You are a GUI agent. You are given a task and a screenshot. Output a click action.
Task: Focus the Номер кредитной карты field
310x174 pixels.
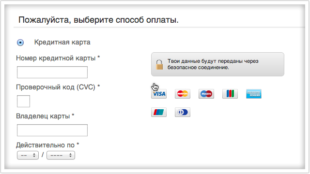coord(52,72)
